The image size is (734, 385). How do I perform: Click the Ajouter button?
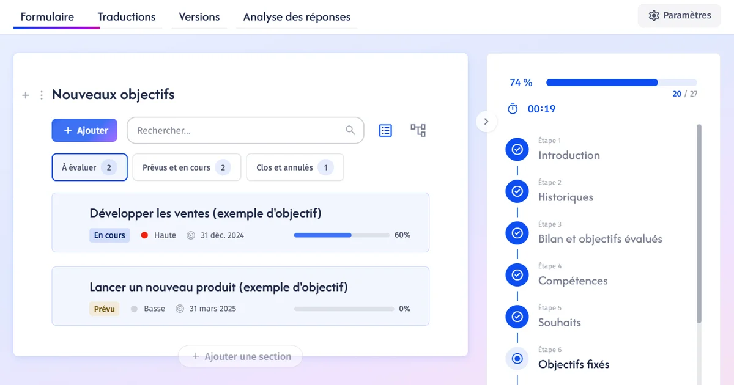pos(84,130)
